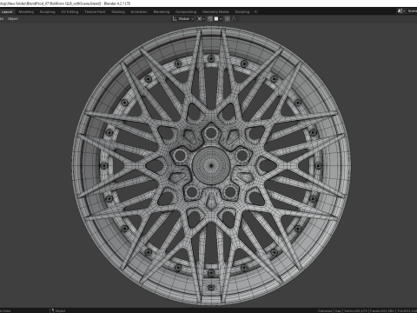Open the proportional editing falloff dropdown

point(235,19)
